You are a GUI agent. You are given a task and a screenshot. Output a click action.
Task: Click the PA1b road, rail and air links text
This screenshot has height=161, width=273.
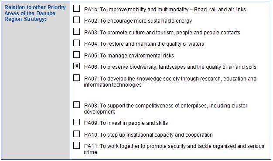pos(220,10)
